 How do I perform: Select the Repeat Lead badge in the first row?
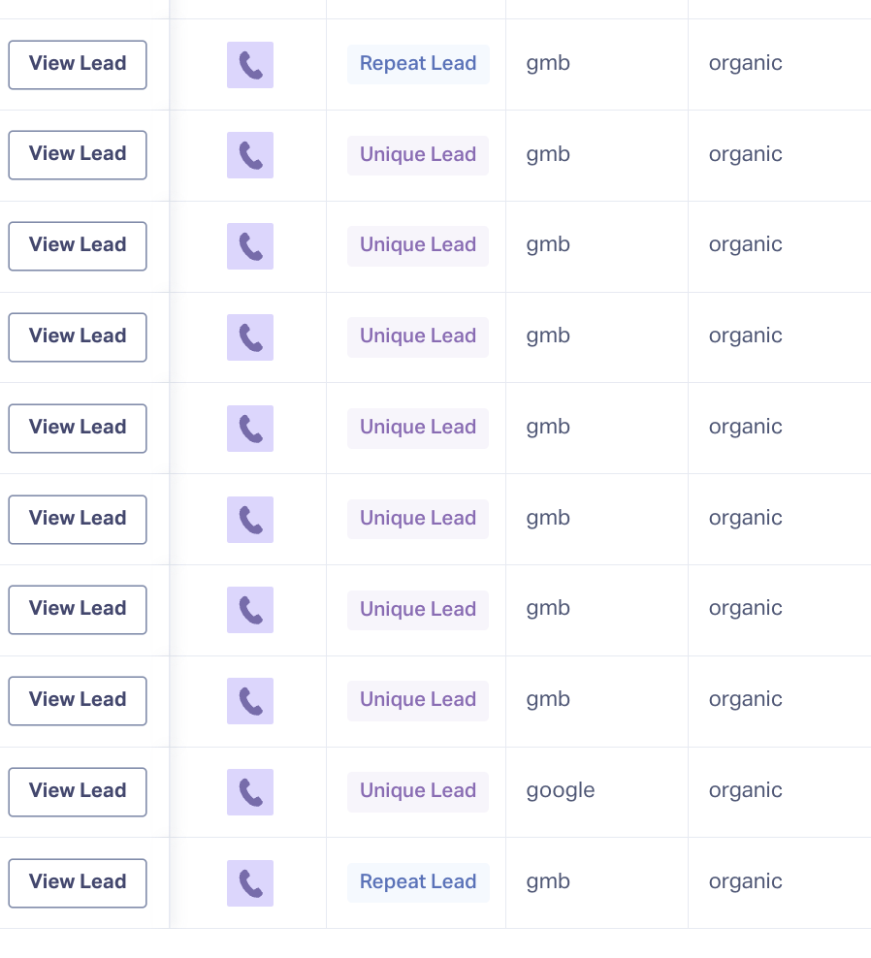418,63
